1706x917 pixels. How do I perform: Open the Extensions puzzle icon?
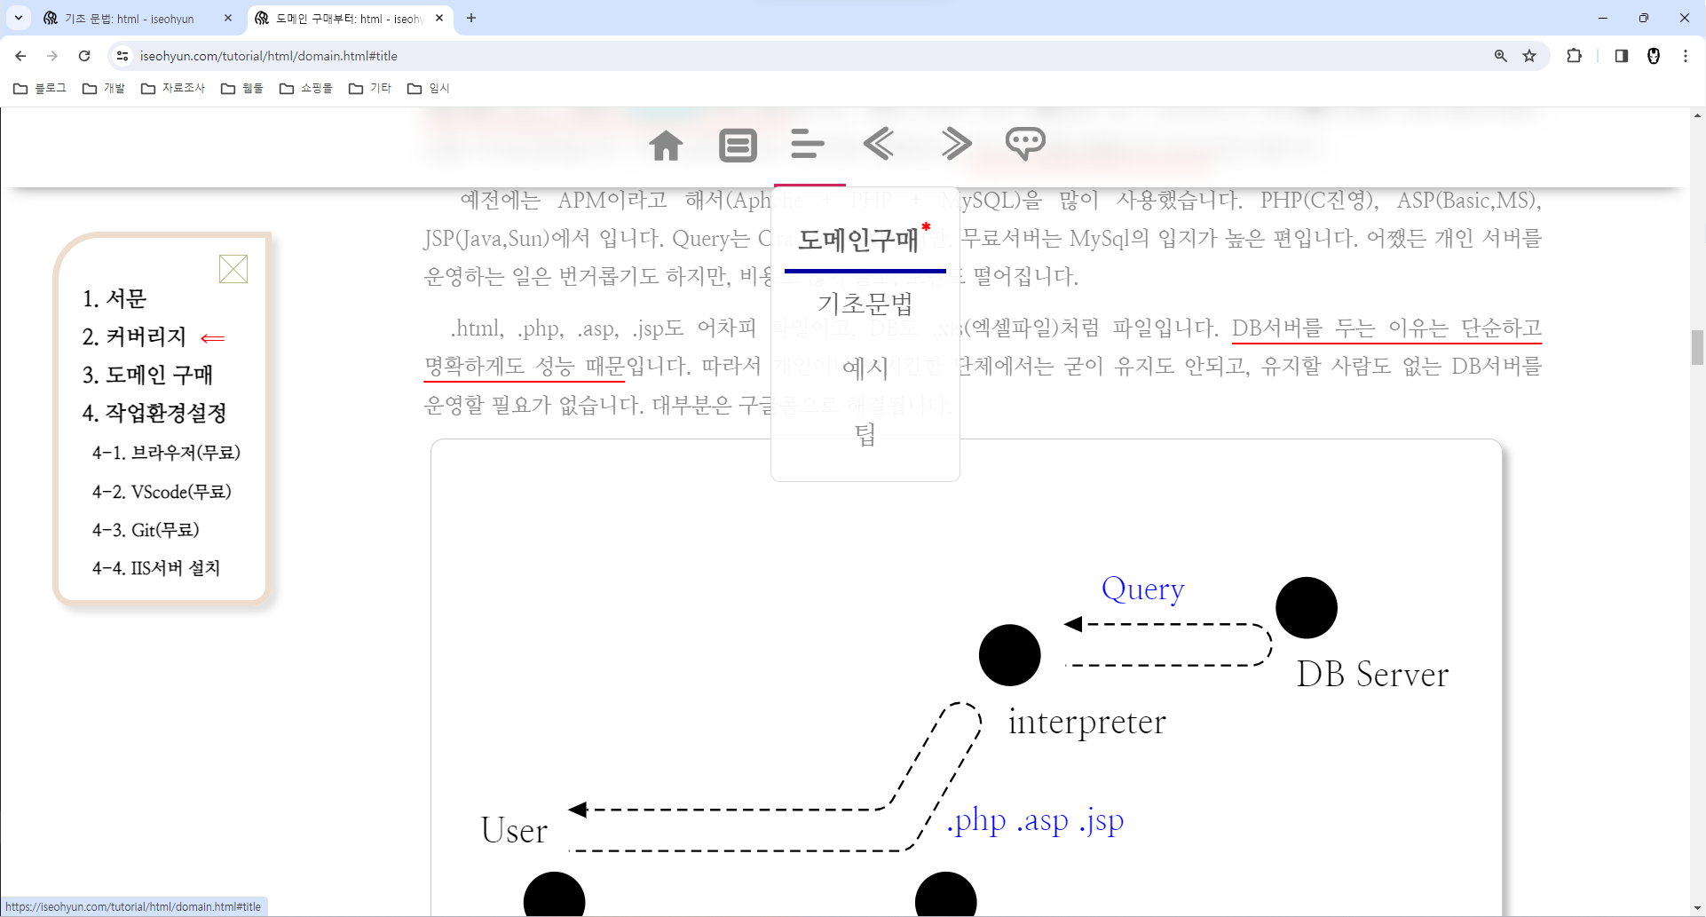click(x=1574, y=56)
